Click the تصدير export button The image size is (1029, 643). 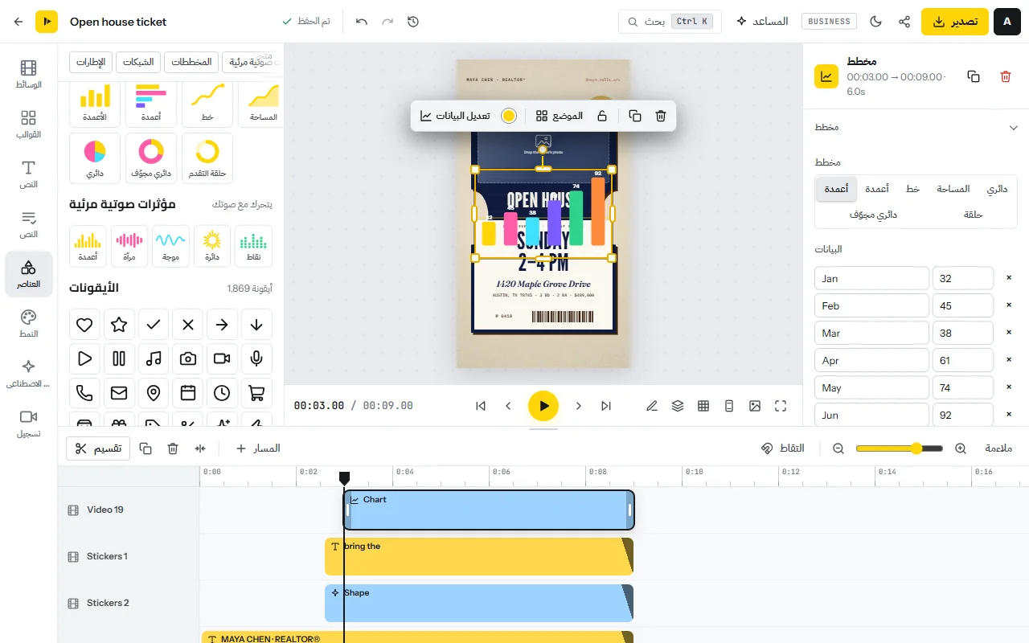click(955, 22)
